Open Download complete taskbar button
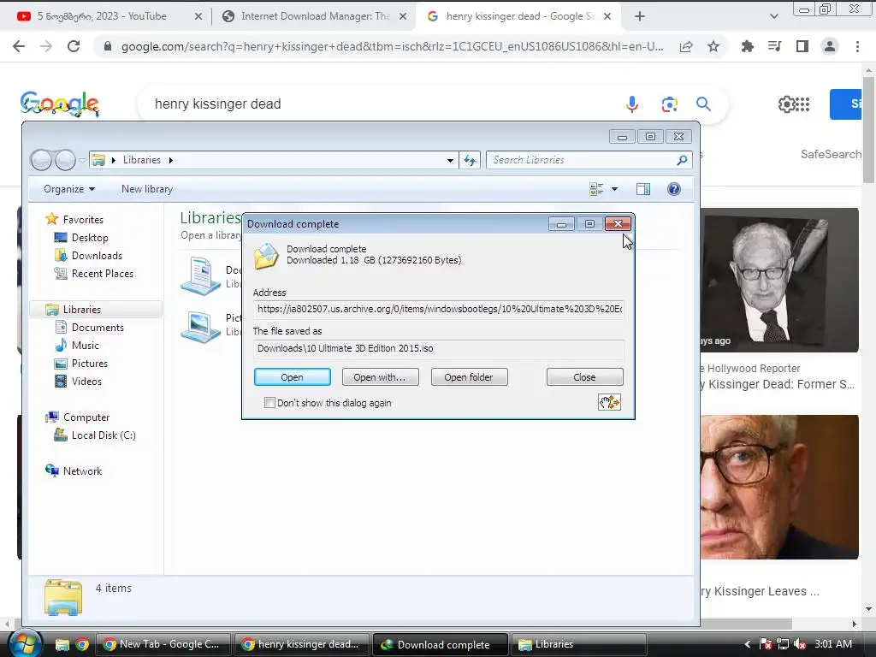The height and width of the screenshot is (657, 876). pos(441,645)
